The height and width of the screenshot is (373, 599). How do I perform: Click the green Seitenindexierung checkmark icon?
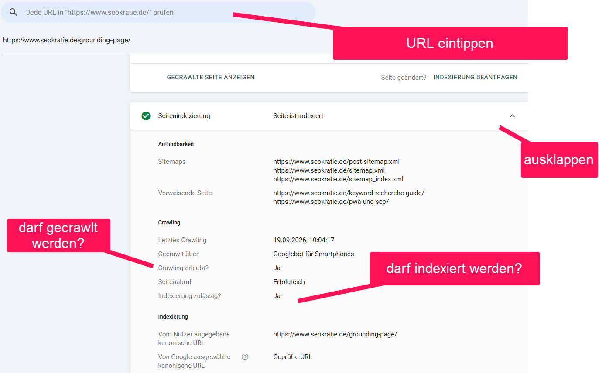(146, 116)
